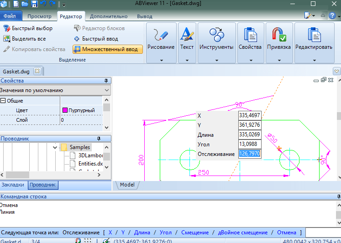Screen dimensions: 341x243
Task: Click Выделить все selection tool
Action: tap(24, 39)
